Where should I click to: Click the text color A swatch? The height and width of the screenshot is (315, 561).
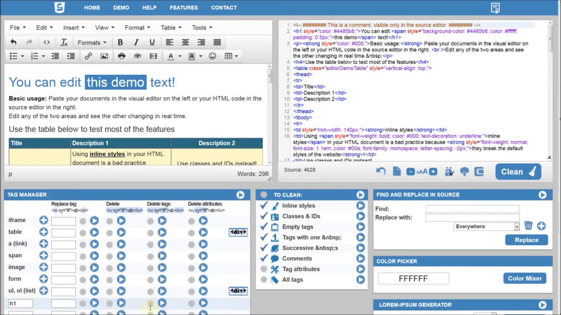(171, 56)
